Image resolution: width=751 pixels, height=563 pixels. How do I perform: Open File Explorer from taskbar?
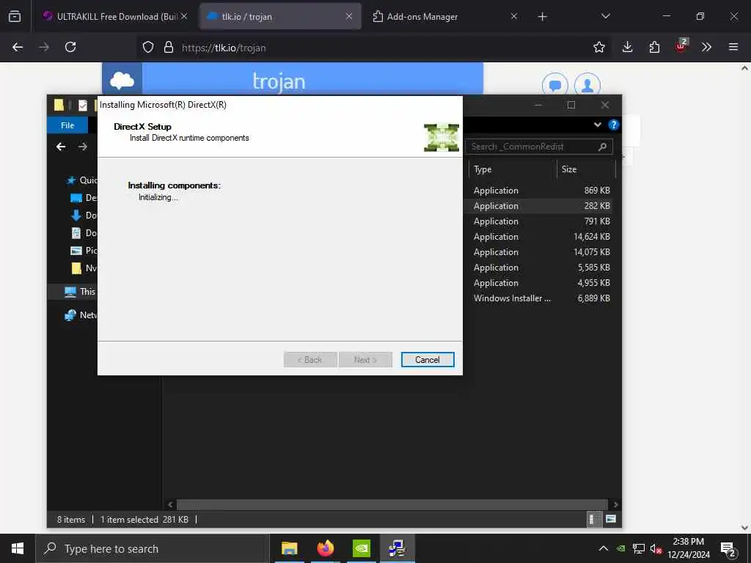[289, 548]
